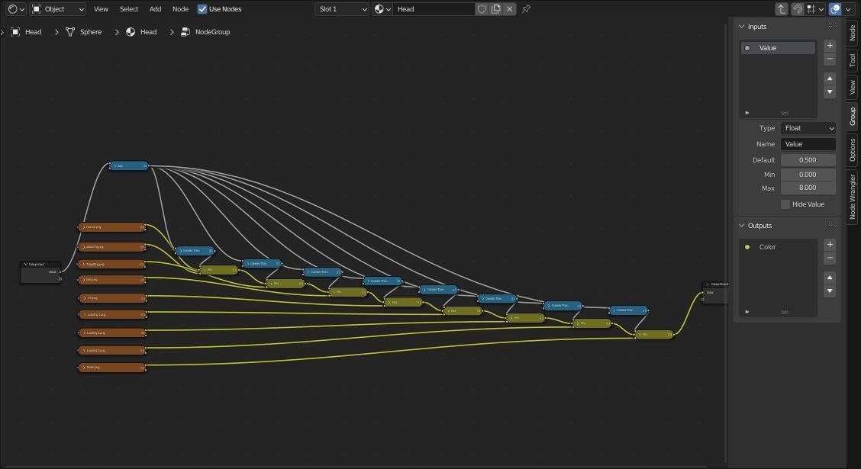Click the NodeGroup breadcrumb icon
The width and height of the screenshot is (861, 469).
[x=185, y=32]
